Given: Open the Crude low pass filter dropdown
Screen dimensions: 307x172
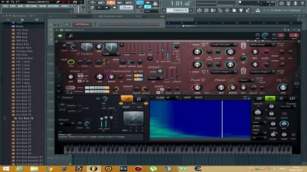Looking at the screenshot, I should 224,44.
